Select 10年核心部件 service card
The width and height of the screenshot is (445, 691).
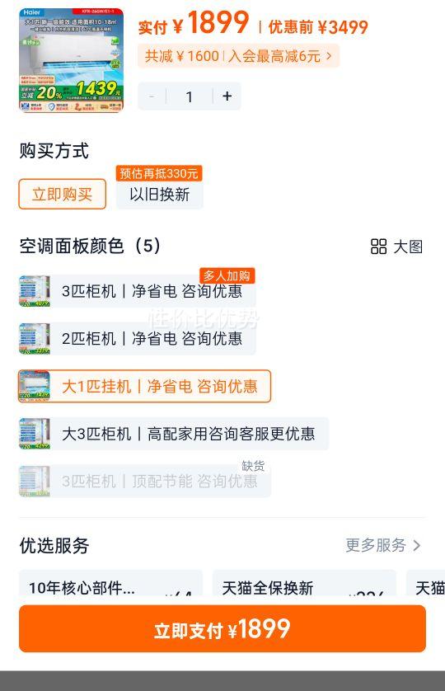coord(110,583)
